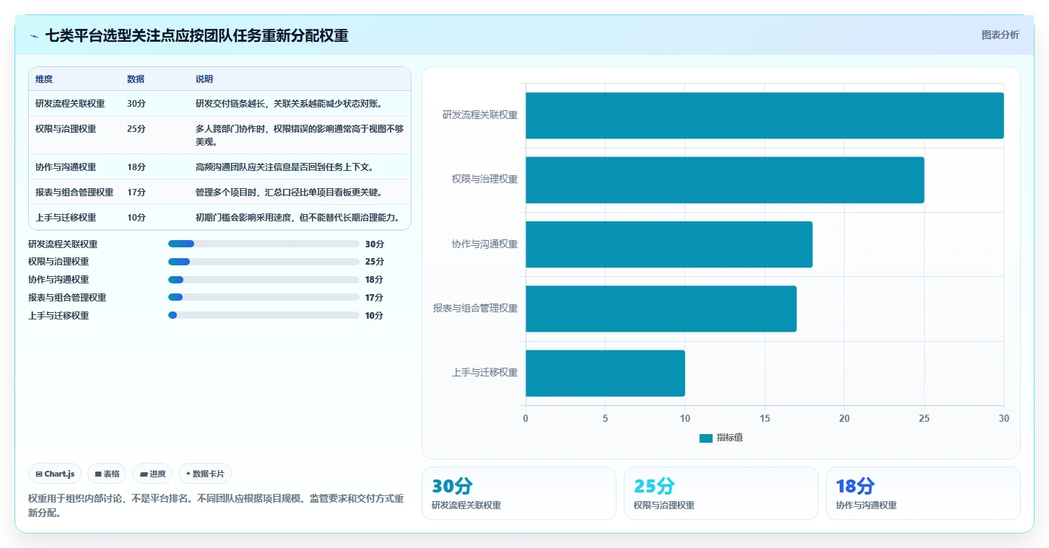Click progress value 10分 beside bar
1049x548 pixels.
[x=375, y=315]
